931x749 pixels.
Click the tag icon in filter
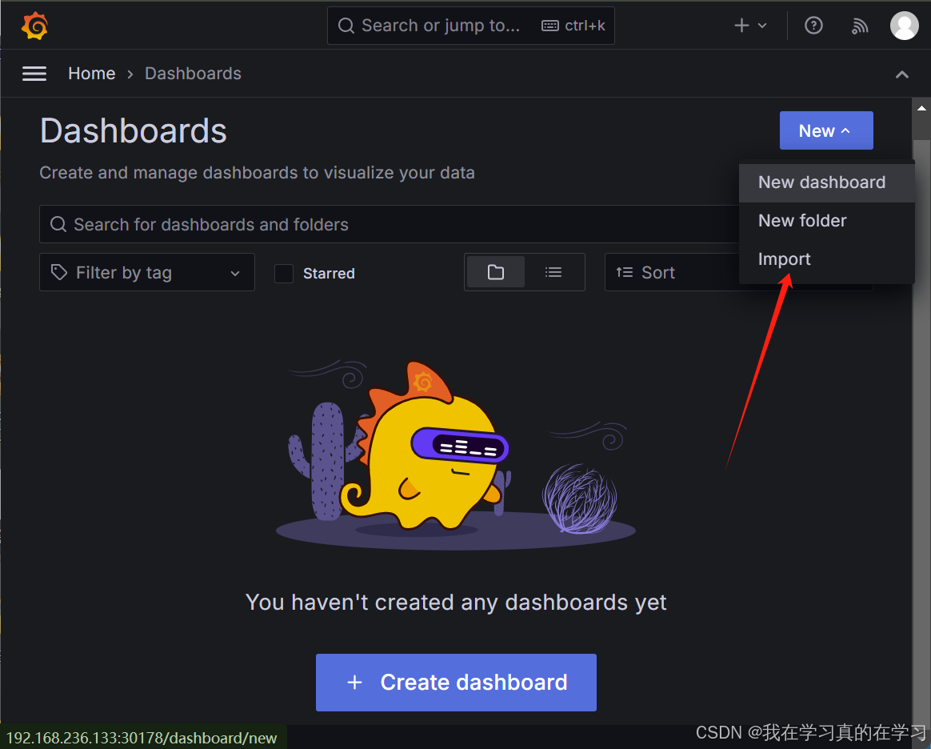tap(58, 272)
